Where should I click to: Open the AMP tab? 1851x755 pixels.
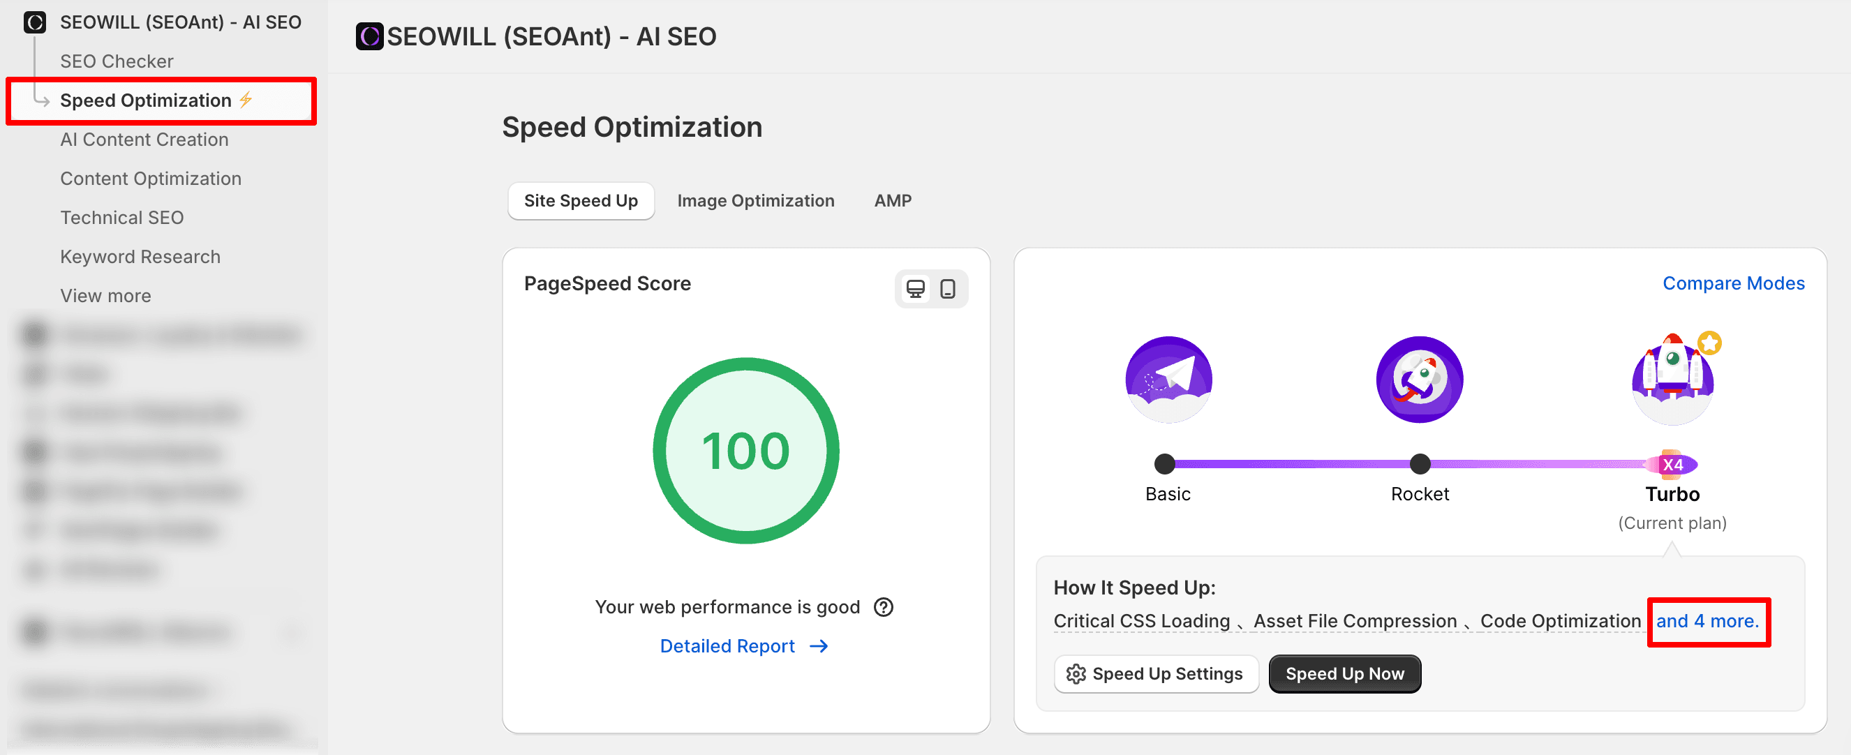click(893, 200)
